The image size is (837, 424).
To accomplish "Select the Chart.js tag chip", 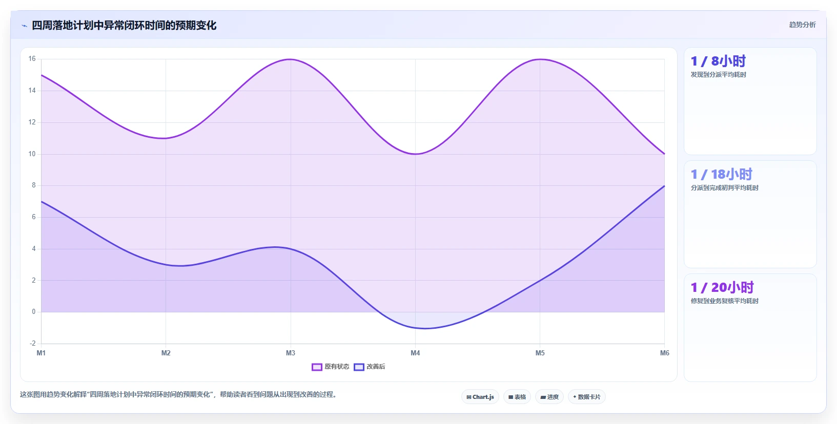I will (480, 397).
